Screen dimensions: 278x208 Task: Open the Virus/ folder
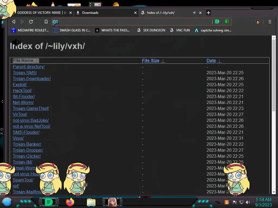click(x=18, y=138)
